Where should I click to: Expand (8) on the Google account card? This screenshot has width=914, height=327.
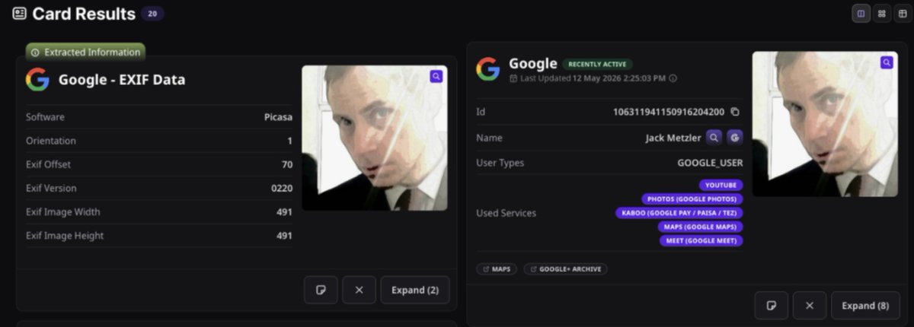click(865, 305)
